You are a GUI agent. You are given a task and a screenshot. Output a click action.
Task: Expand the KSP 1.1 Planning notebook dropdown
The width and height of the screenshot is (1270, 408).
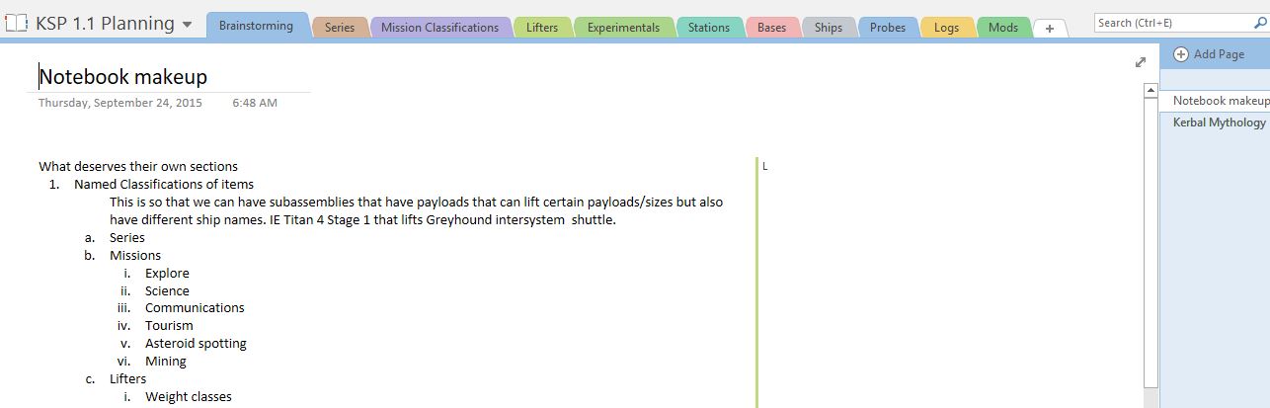[188, 25]
